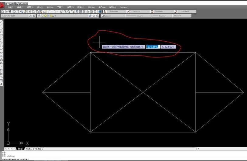
Task: Click the New drawing icon
Action: click(x=2, y=12)
